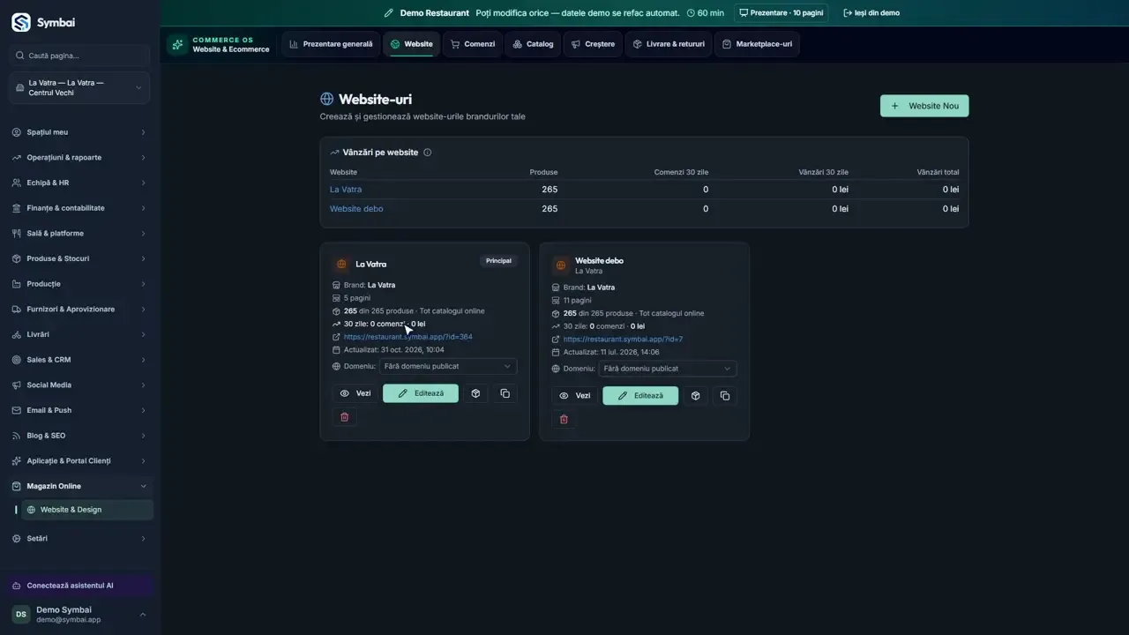Viewport: 1129px width, 635px height.
Task: Select Website & Design in sidebar
Action: [x=87, y=510]
